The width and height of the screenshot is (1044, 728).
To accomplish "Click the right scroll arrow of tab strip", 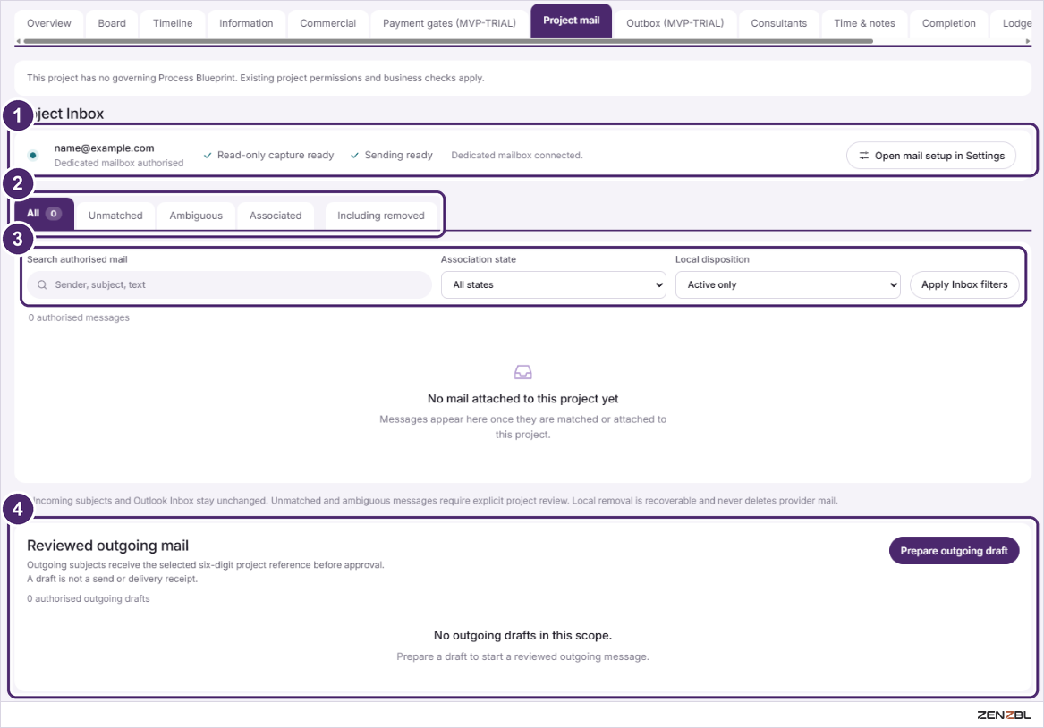I will click(1027, 41).
